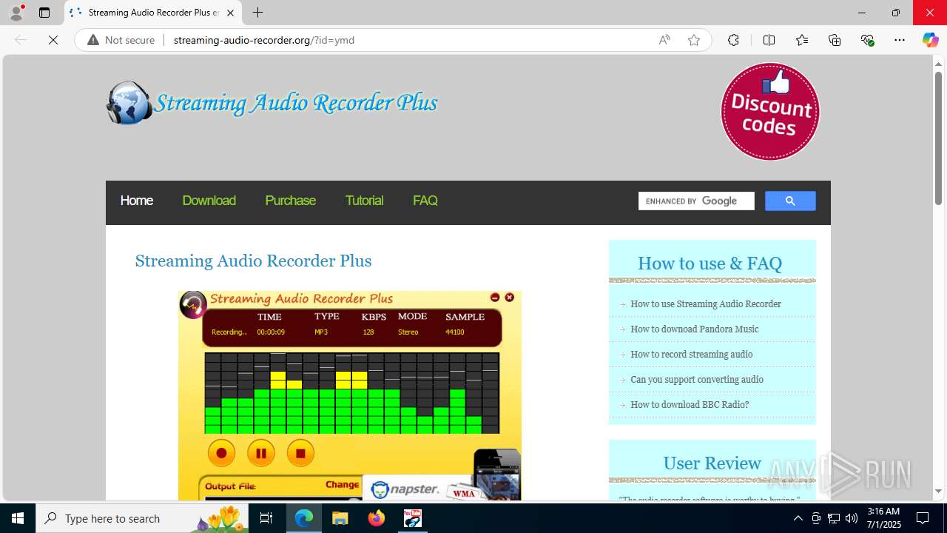Open How to use Streaming Audio Recorder
Image resolution: width=947 pixels, height=533 pixels.
click(x=706, y=304)
